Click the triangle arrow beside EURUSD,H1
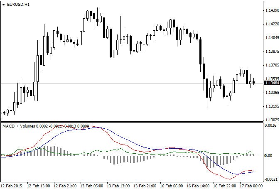This screenshot has width=280, height=189. tap(4, 4)
